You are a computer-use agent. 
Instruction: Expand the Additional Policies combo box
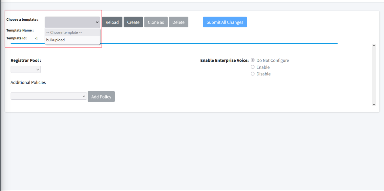pyautogui.click(x=49, y=96)
